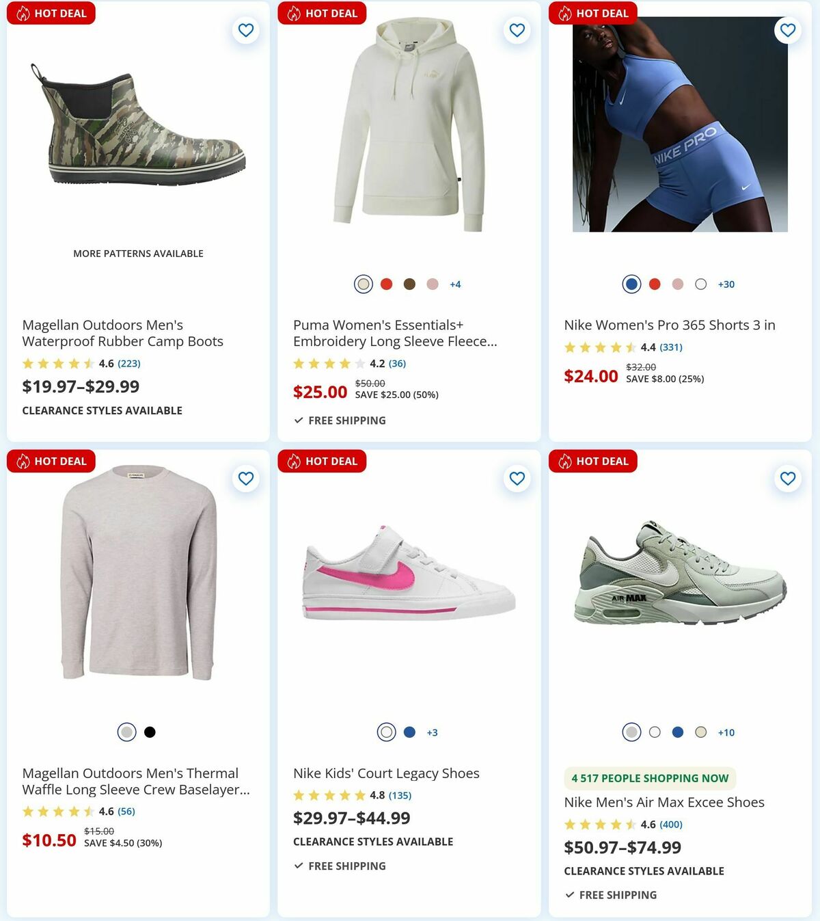Open Nike Women's Pro 365 Shorts product page
Screen dimensions: 820x921
[668, 325]
